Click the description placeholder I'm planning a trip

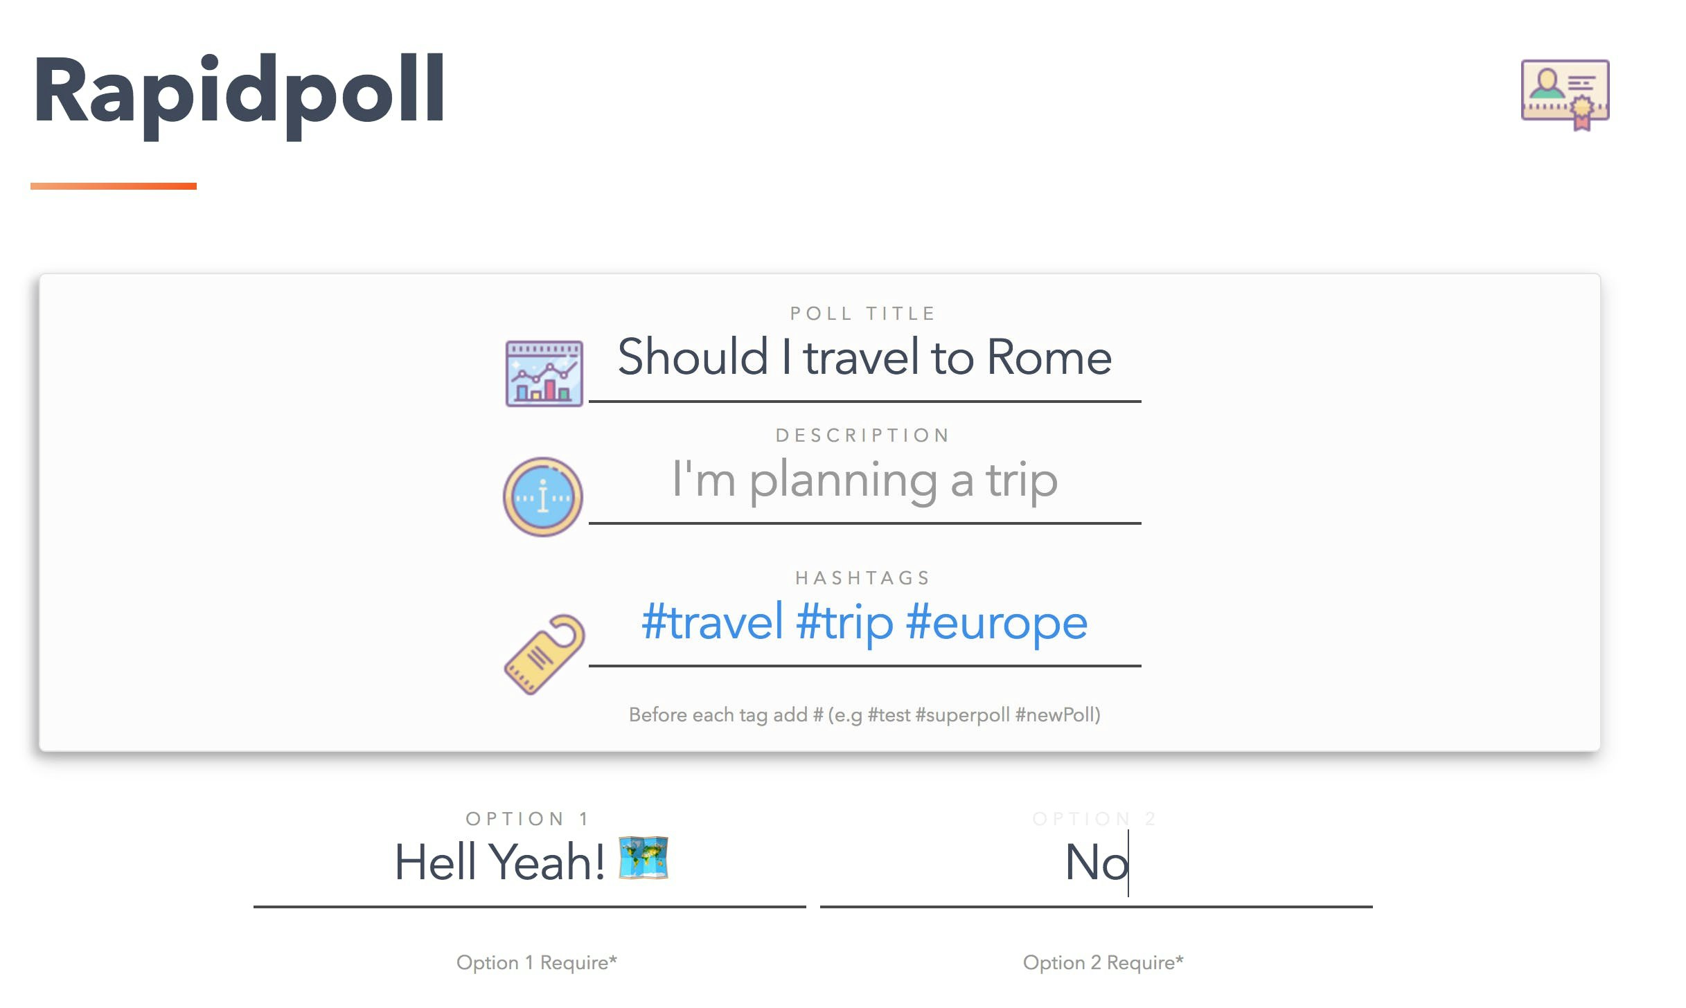[x=862, y=480]
